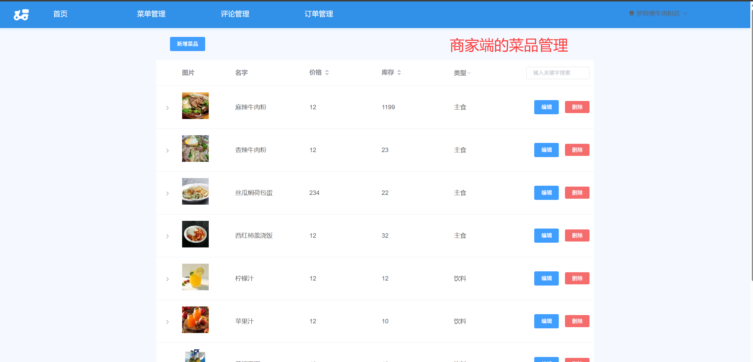Click the shop icon beside 罗师傅牛肉粉店
Viewport: 753px width, 362px height.
pos(631,14)
